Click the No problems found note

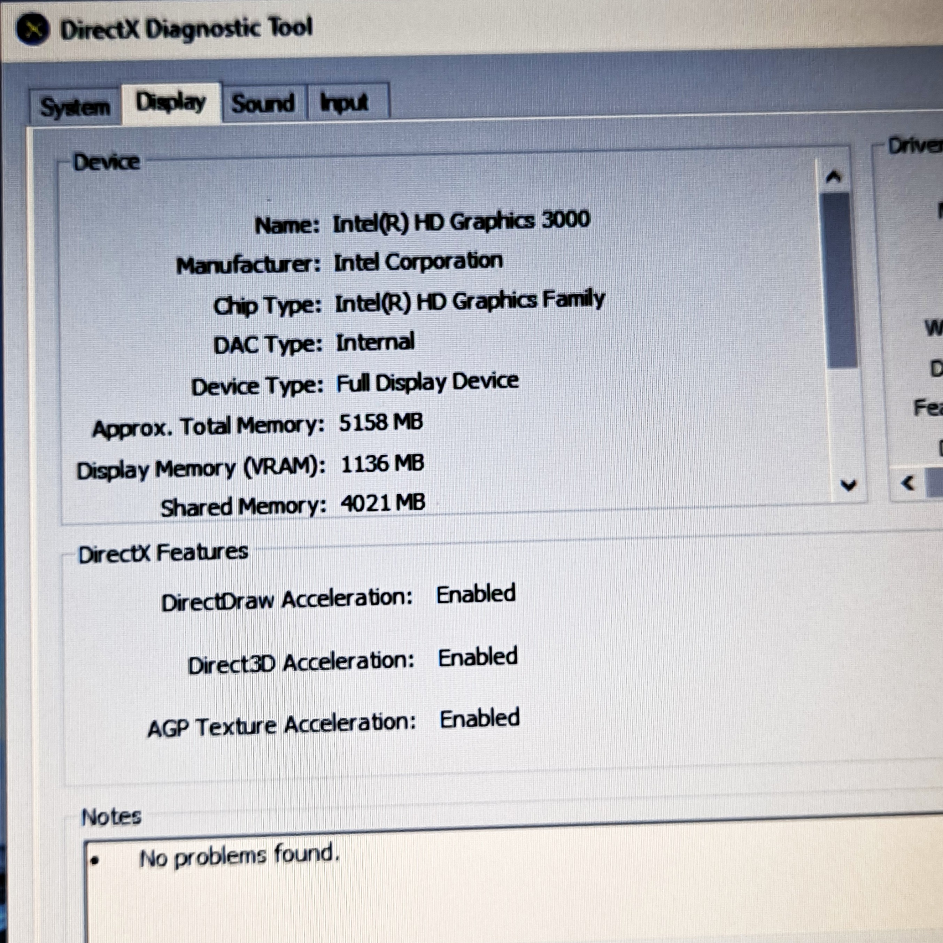tap(239, 856)
